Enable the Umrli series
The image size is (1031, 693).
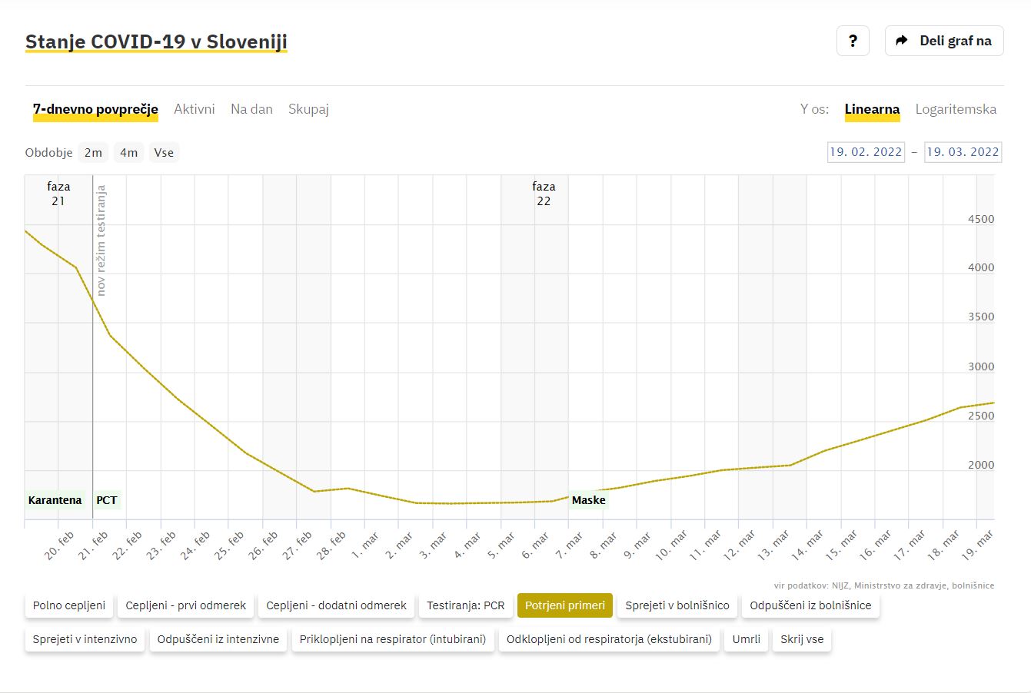pyautogui.click(x=747, y=639)
